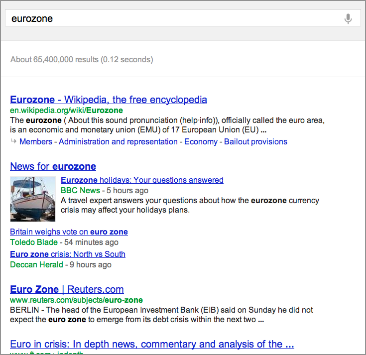Open Euro zone crisis: North vs South
The height and width of the screenshot is (355, 366).
pos(67,254)
